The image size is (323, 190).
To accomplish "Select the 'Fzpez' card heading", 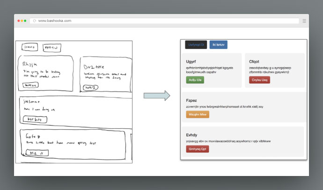I will [191, 100].
